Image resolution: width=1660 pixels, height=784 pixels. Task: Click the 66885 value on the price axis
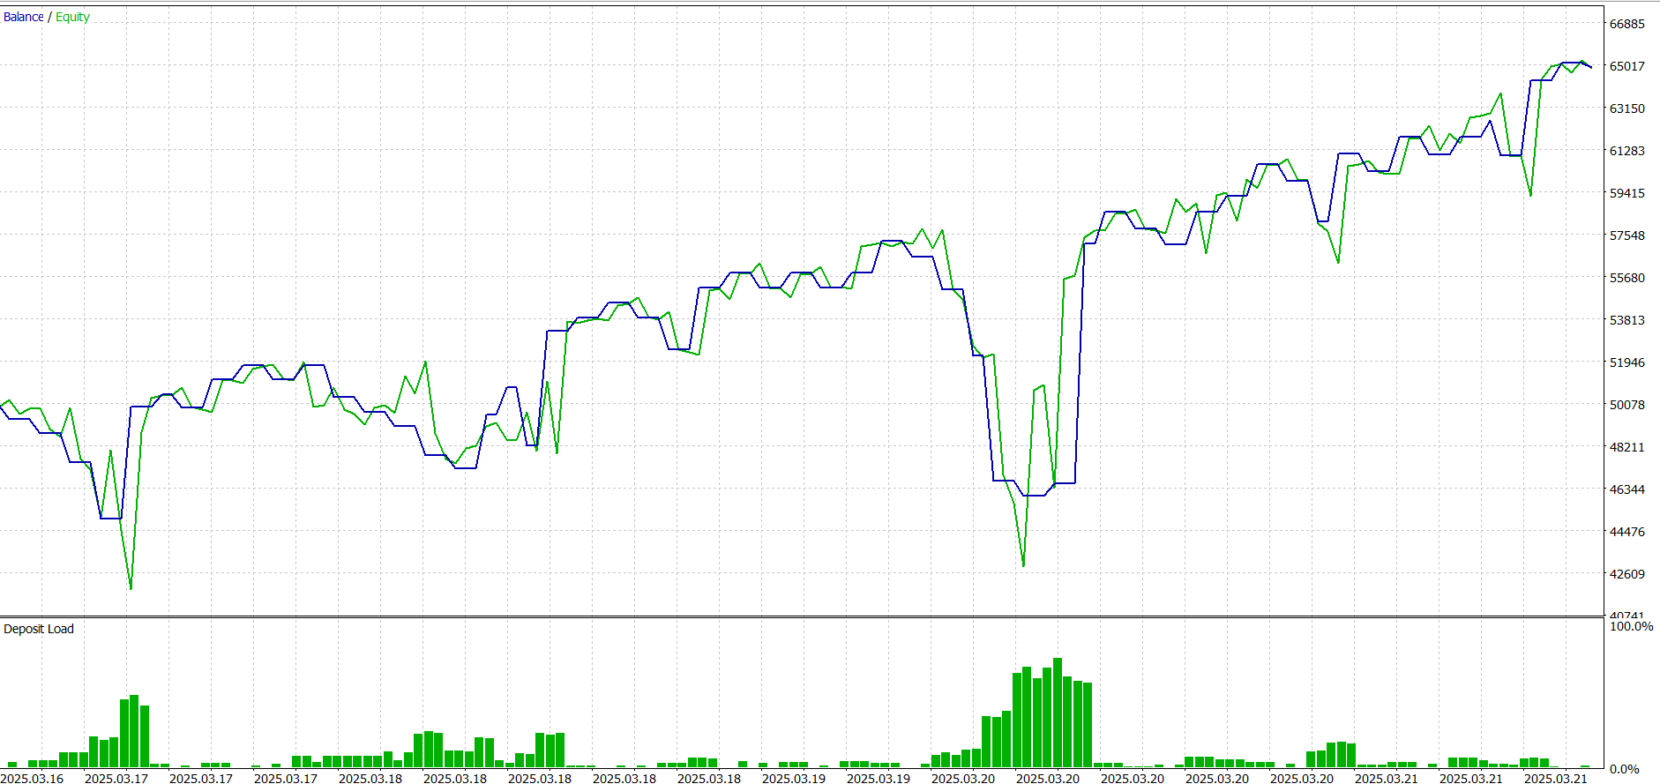(1626, 24)
